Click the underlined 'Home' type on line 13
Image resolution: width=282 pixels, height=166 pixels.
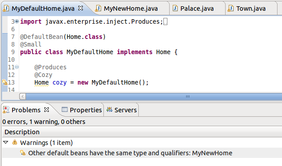tap(42, 82)
